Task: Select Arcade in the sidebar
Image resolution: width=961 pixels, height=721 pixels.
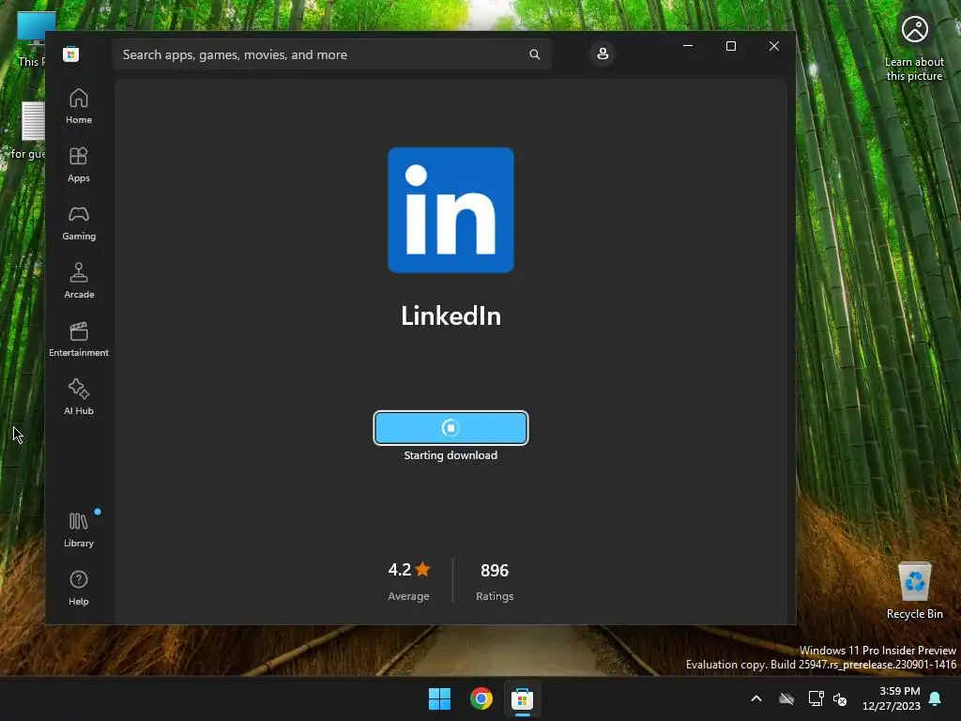Action: click(x=79, y=281)
